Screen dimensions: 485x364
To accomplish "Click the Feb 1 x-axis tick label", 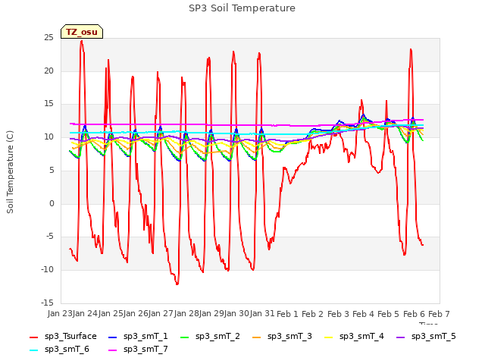I will (287, 314).
